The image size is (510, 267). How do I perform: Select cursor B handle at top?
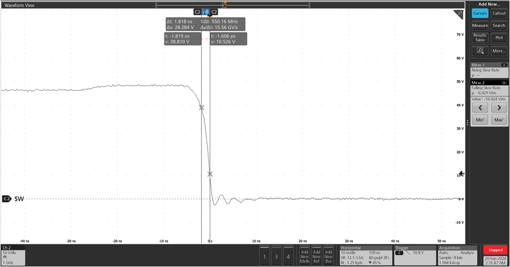point(206,12)
